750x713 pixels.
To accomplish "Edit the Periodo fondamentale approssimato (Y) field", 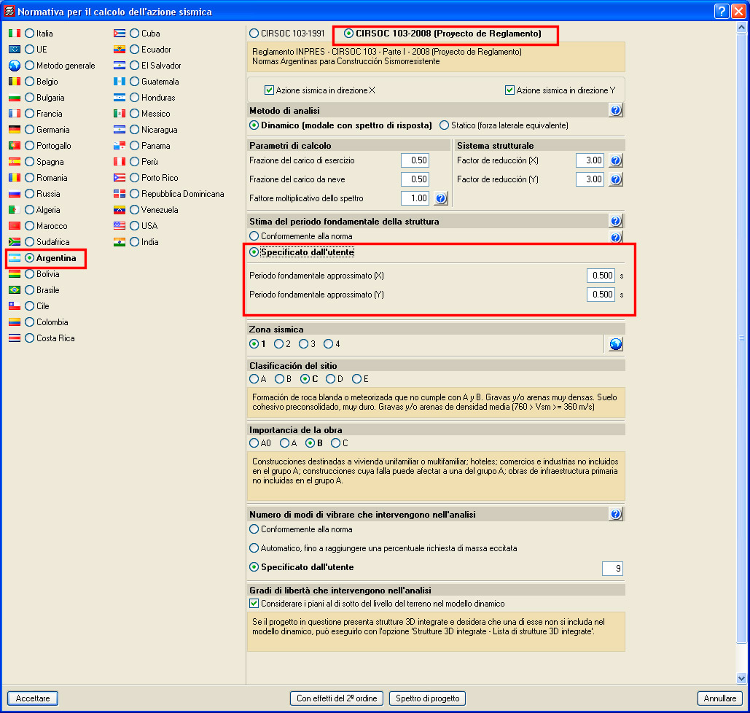I will (x=601, y=295).
